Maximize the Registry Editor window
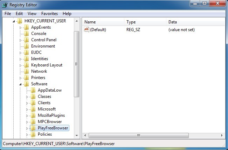The image size is (228, 150). click(205, 3)
